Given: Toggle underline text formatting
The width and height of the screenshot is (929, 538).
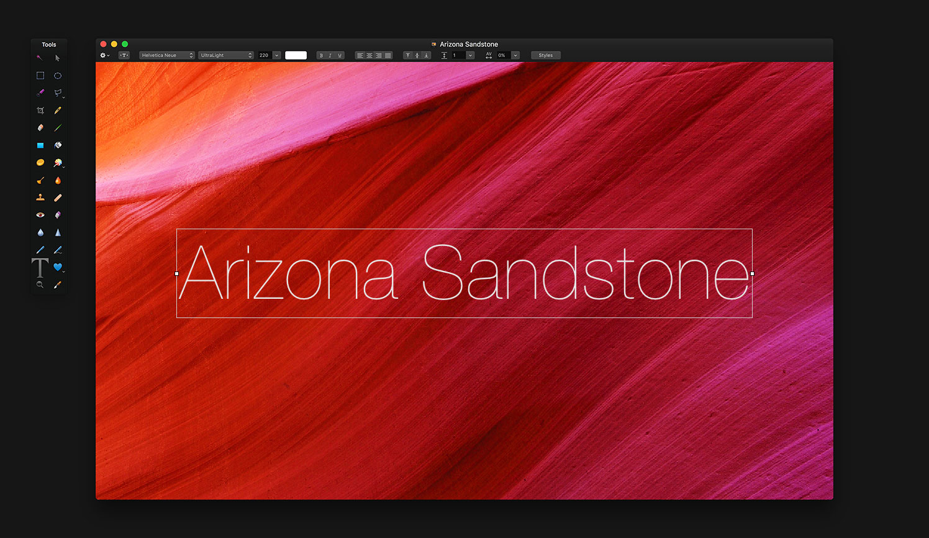Looking at the screenshot, I should click(340, 55).
